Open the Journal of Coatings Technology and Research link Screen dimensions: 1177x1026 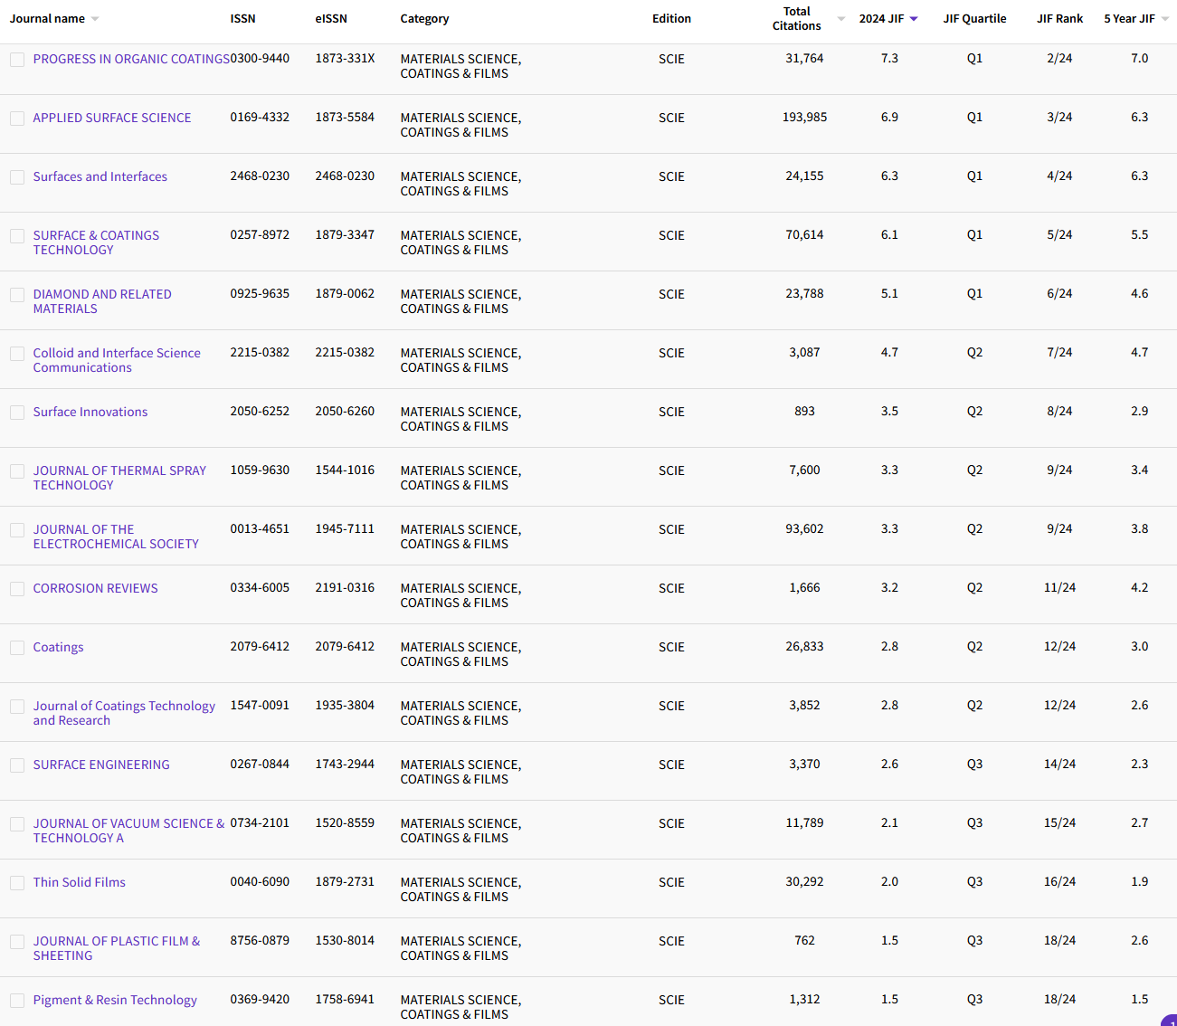(124, 713)
